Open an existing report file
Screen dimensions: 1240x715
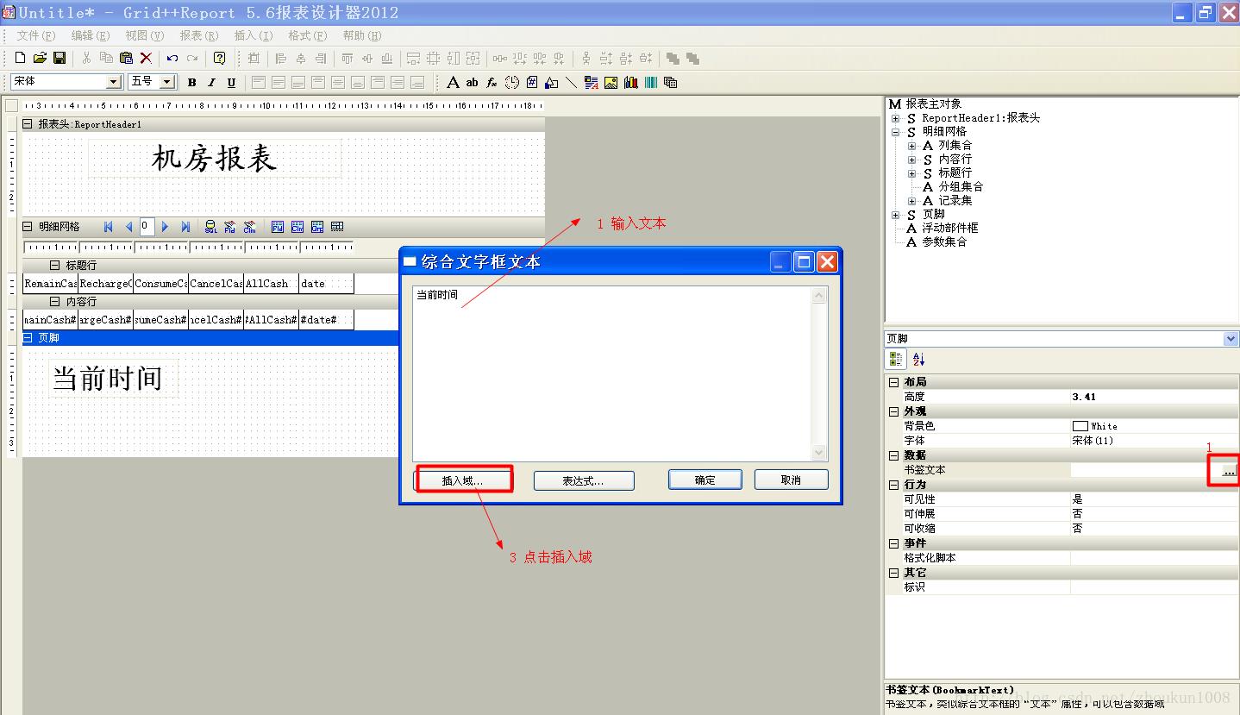pos(40,58)
